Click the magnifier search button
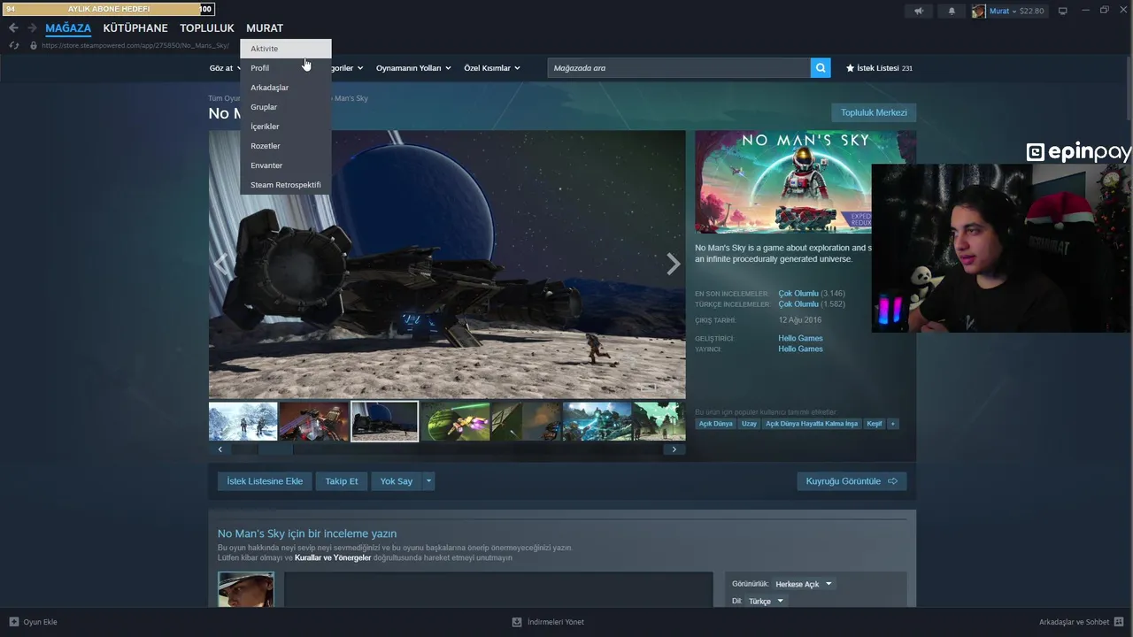Screen dimensions: 1133x637 (821, 68)
